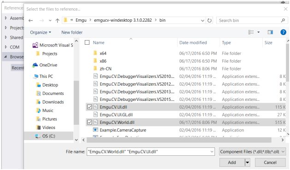290x170 pixels.
Task: Open Videos in navigation pane
Action: coord(46,128)
